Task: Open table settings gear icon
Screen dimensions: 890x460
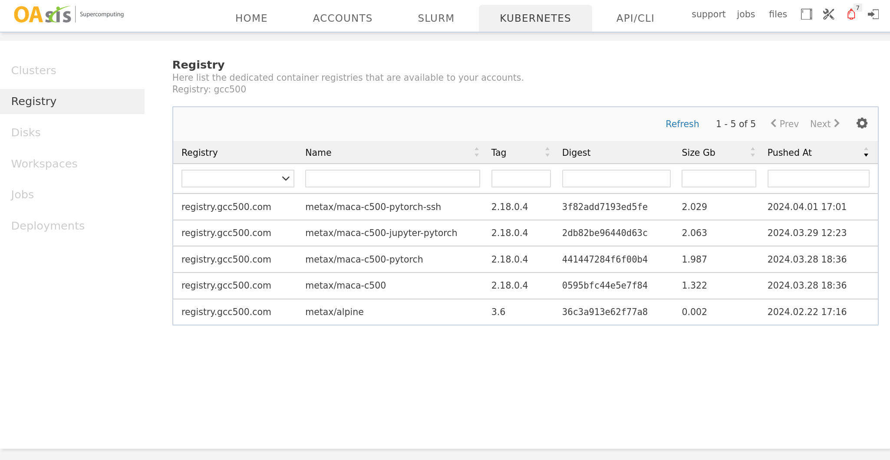Action: (x=862, y=123)
